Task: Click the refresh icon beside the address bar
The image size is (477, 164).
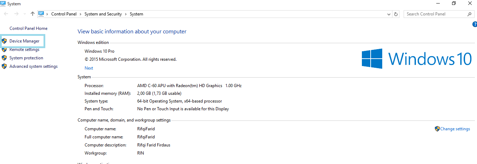Action: pos(396,14)
